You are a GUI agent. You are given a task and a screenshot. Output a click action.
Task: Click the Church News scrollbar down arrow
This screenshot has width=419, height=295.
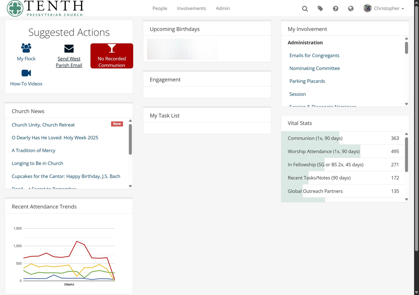131,186
